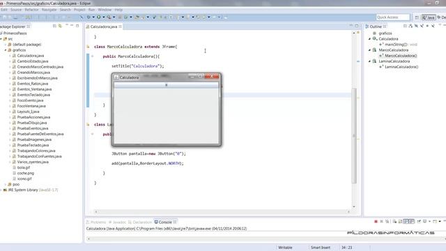This screenshot has height=251, width=446.
Task: Expand the poo package
Action: pyautogui.click(x=6, y=184)
